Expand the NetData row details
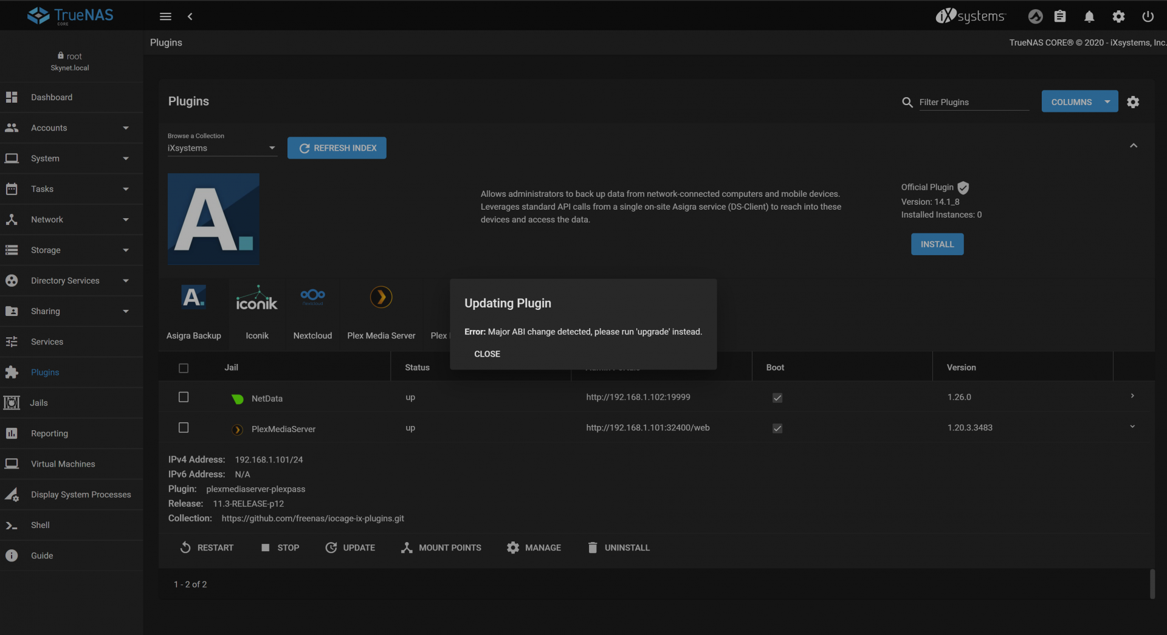The height and width of the screenshot is (635, 1167). 1132,396
